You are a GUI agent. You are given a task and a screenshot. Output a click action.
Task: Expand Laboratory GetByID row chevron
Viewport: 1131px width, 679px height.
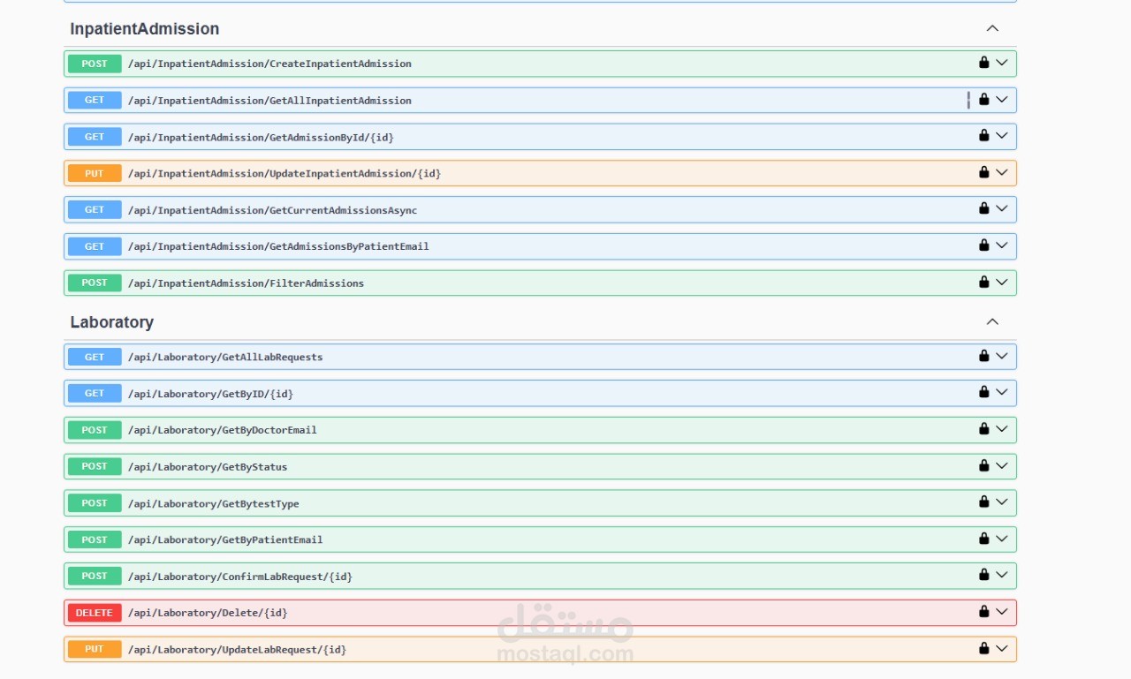point(1002,393)
